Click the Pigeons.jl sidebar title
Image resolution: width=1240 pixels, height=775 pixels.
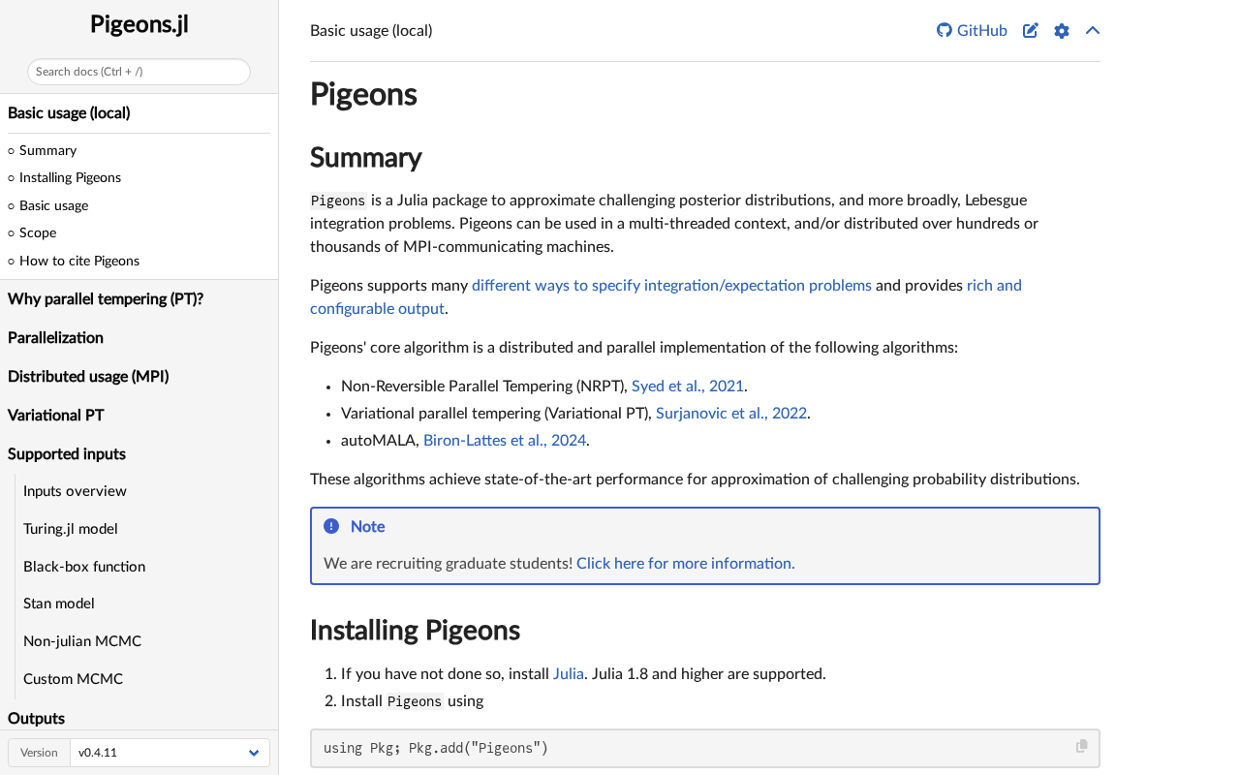click(139, 24)
